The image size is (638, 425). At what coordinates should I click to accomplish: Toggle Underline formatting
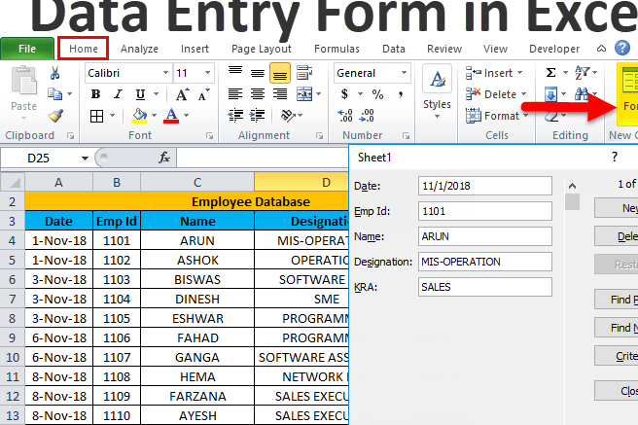[140, 94]
